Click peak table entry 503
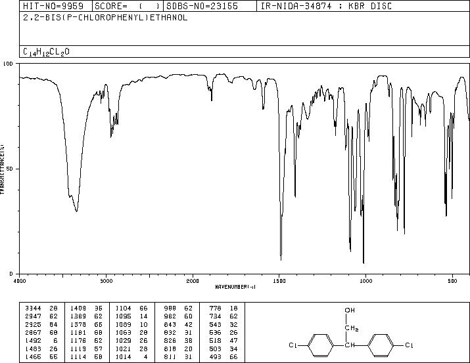This screenshot has height=363, width=470. [x=215, y=349]
